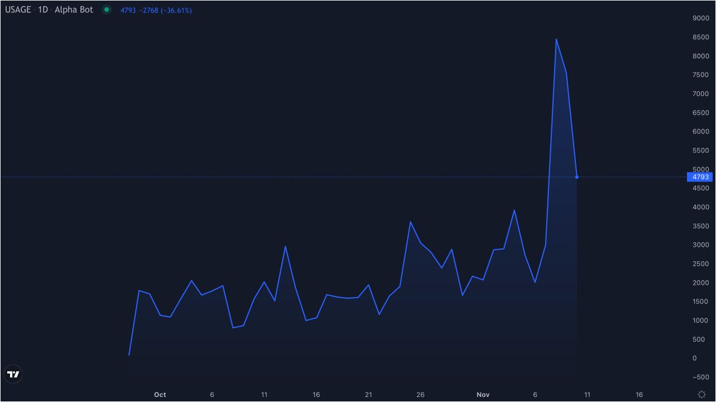Click the Oct date label on time axis
The height and width of the screenshot is (402, 716).
pos(160,394)
